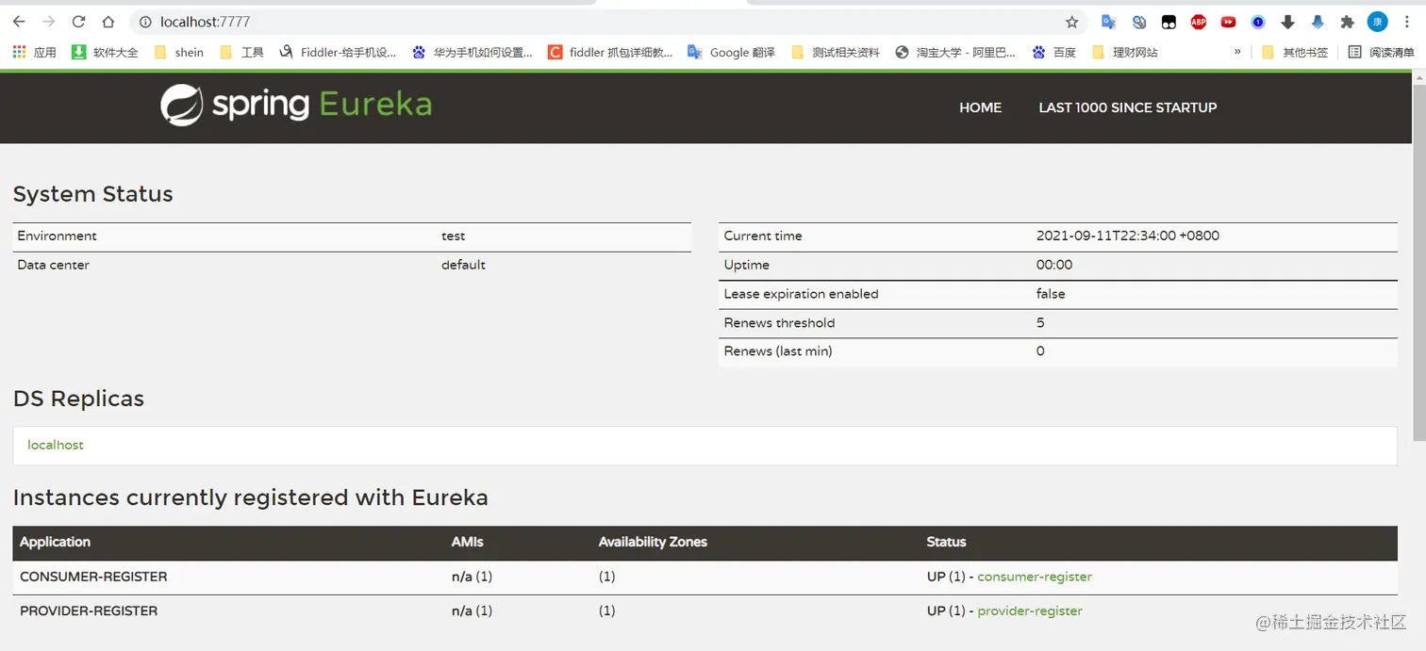Open the blue download arrow extension

tap(1318, 22)
